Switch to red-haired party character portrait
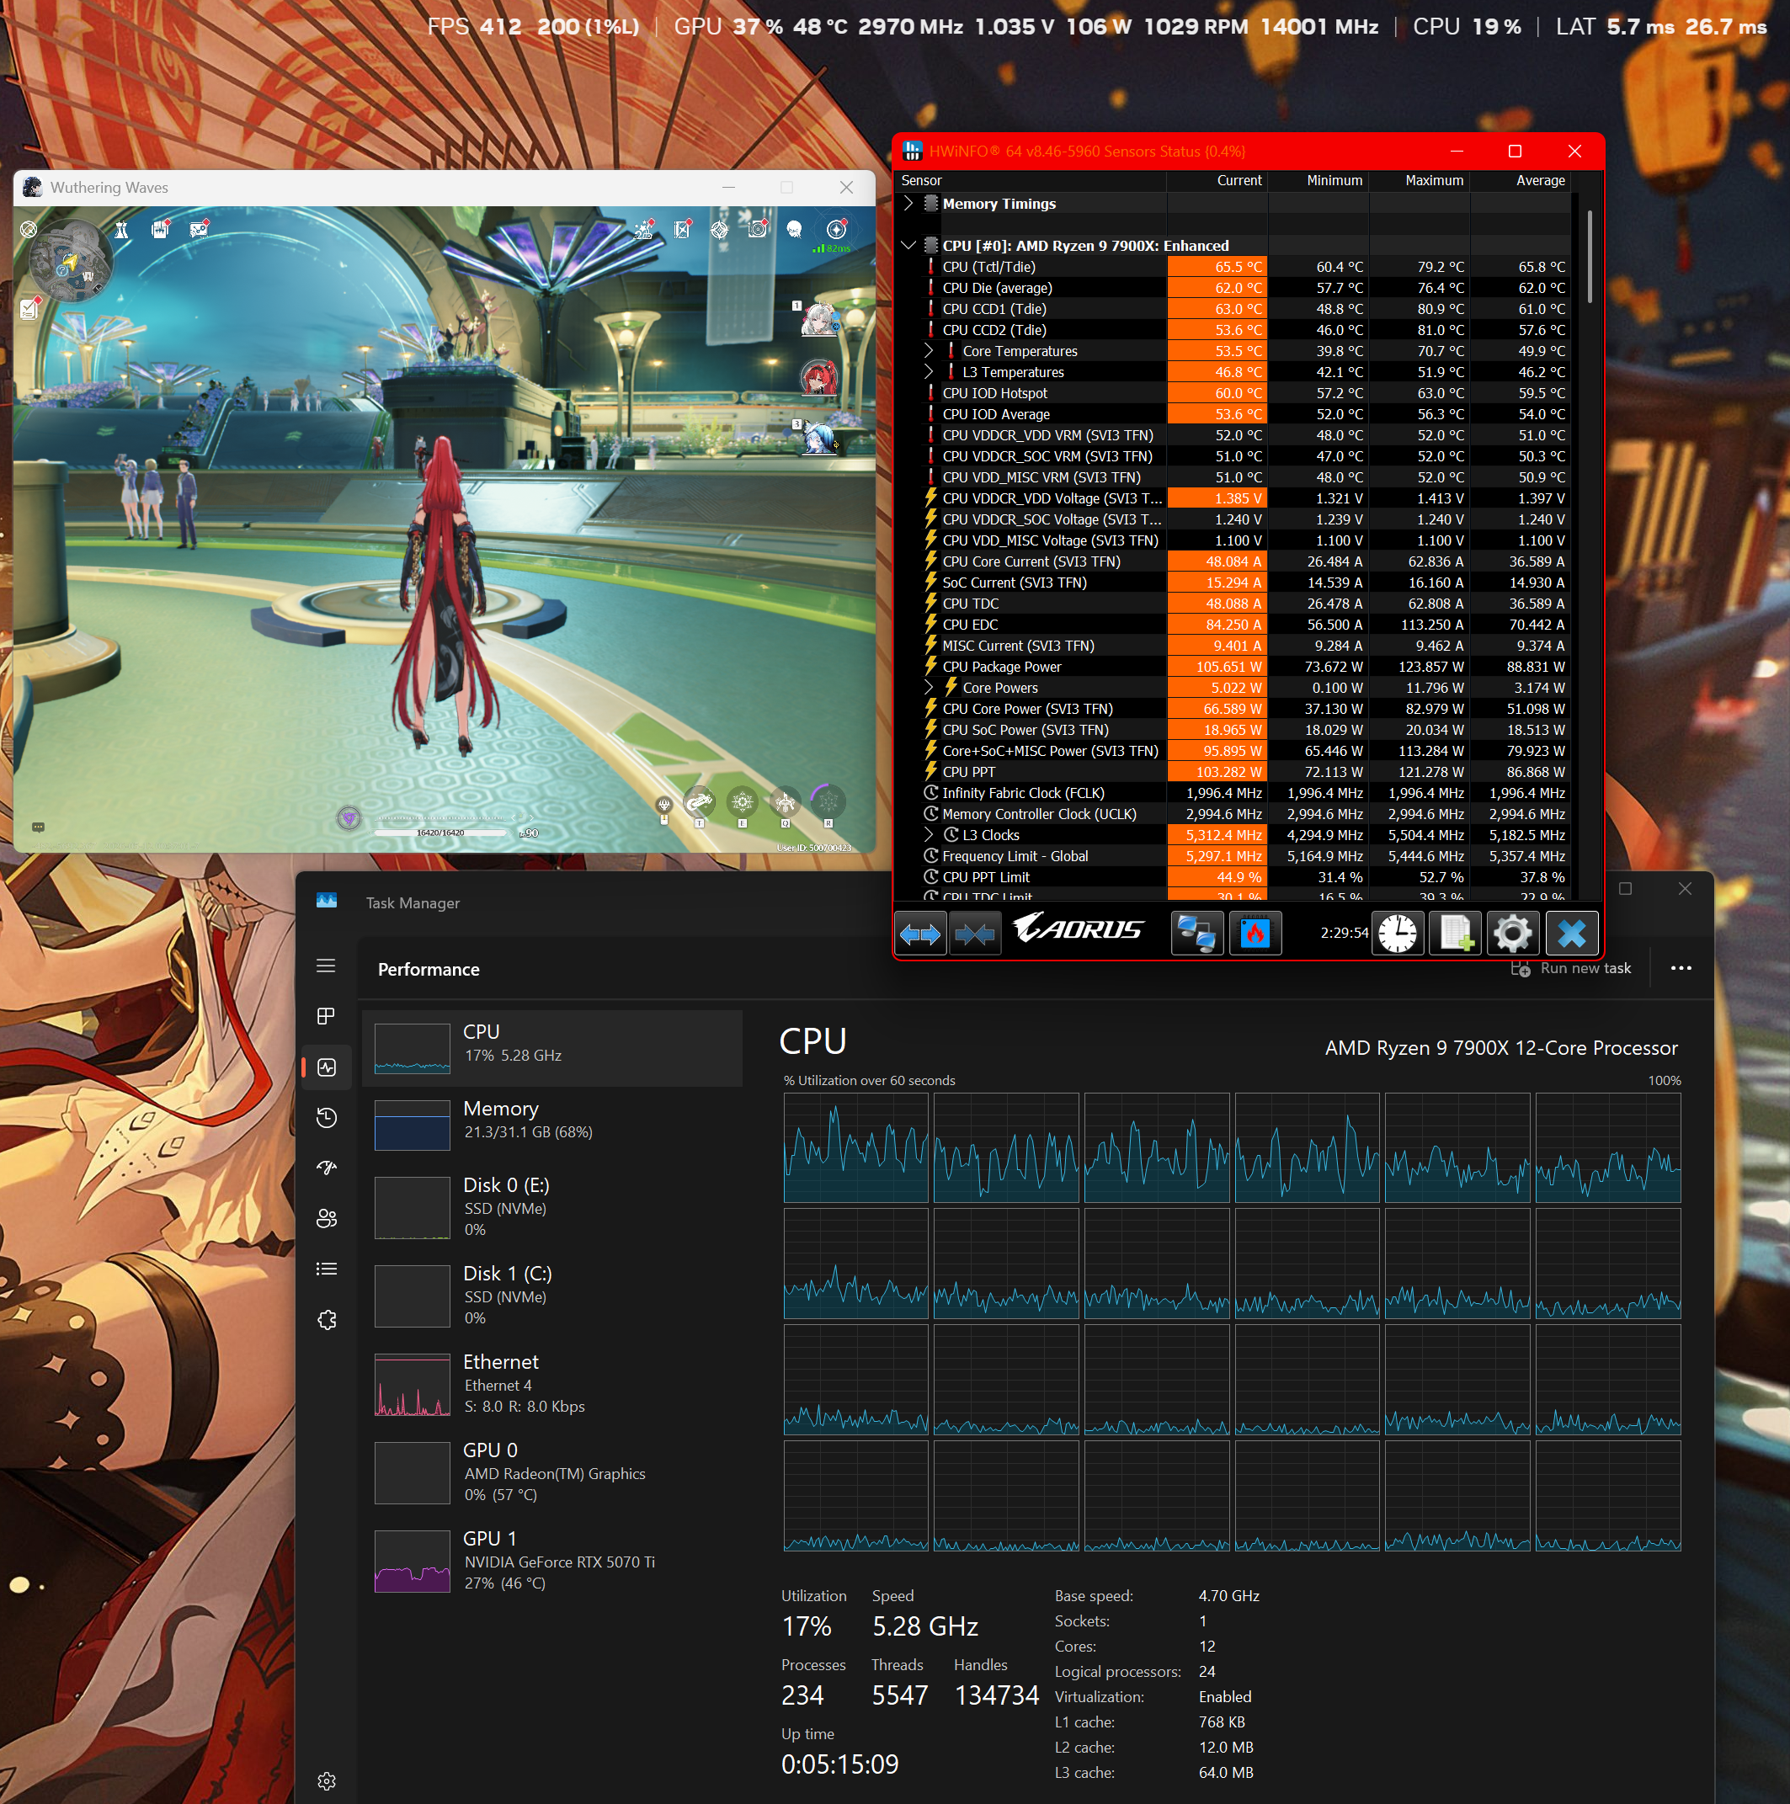Screen dimensions: 1790x1804 (x=820, y=378)
